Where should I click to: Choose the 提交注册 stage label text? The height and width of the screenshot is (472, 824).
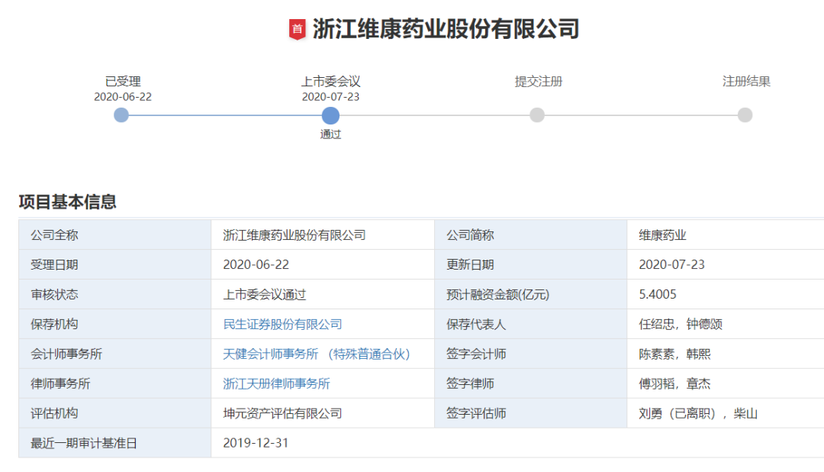pos(538,82)
